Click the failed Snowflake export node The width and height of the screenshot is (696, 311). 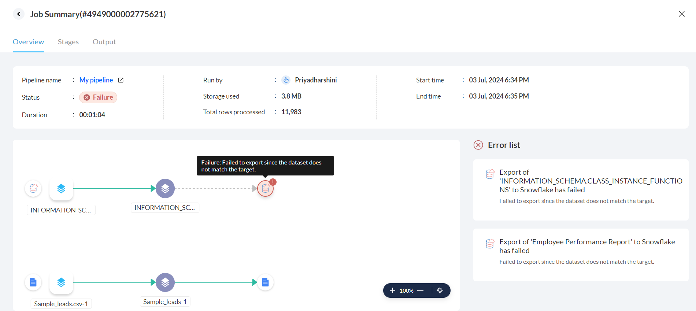click(x=265, y=189)
